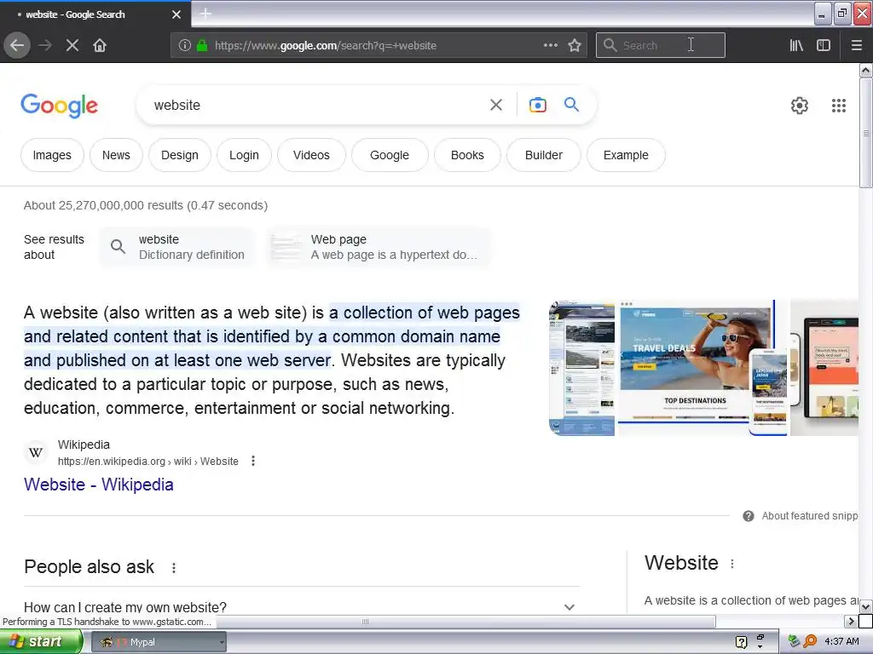Open the browser hamburger menu

click(856, 45)
